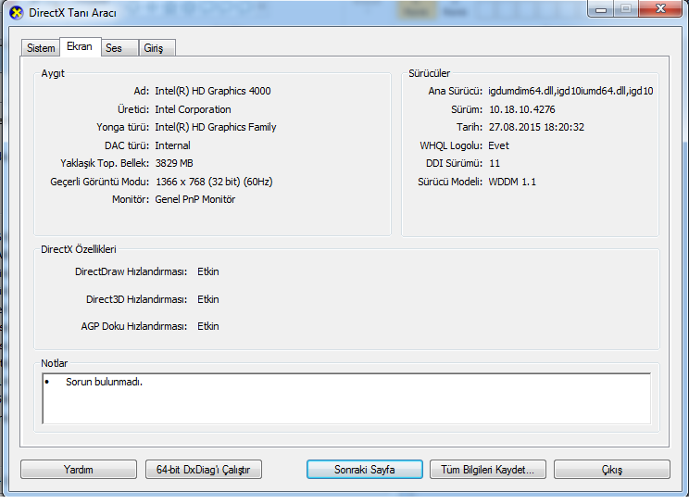Minimize the DirectX Tanı Aracı window
689x504 pixels.
pyautogui.click(x=601, y=8)
